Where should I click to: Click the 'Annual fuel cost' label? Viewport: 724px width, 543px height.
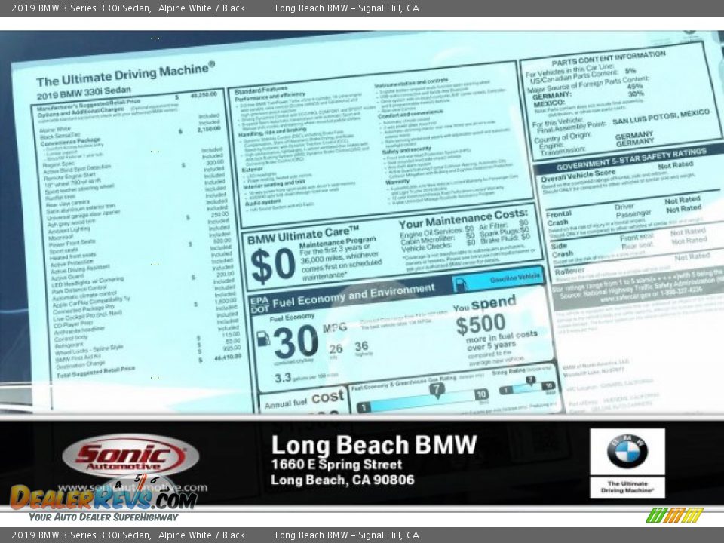click(304, 400)
